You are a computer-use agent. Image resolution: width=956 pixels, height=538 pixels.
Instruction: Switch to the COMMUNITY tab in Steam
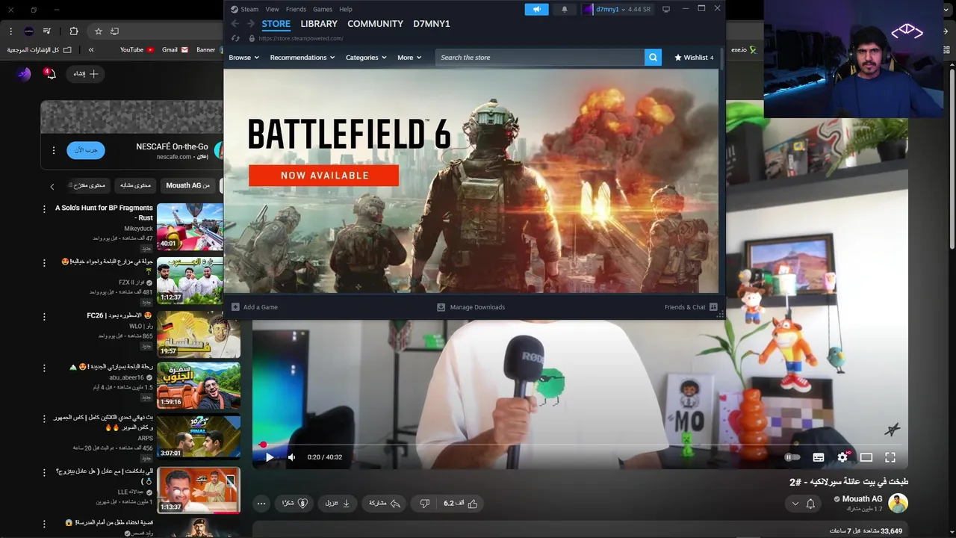[375, 24]
